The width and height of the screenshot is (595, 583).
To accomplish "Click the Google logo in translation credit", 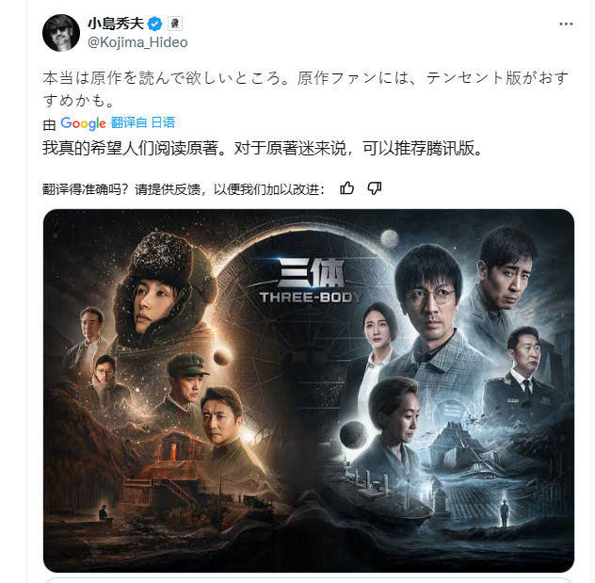I will coord(83,123).
